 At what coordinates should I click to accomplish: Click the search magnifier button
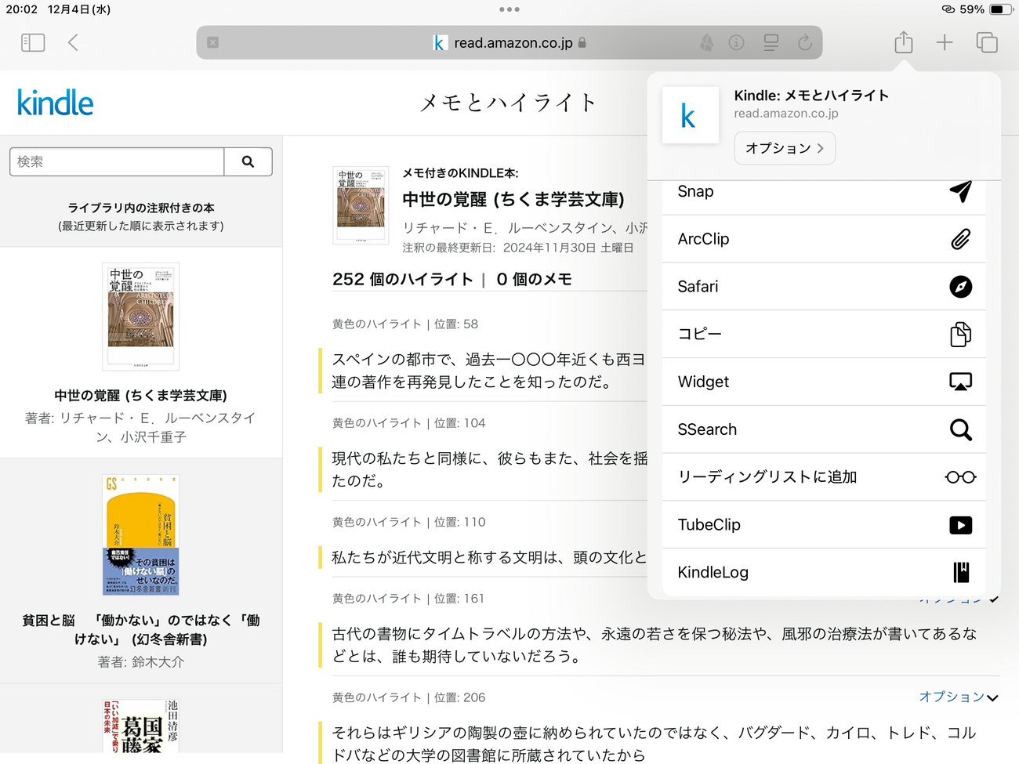click(x=248, y=161)
